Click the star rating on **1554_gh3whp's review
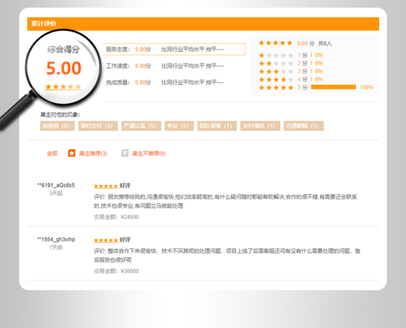Viewport: 406px width, 328px height. click(x=105, y=240)
